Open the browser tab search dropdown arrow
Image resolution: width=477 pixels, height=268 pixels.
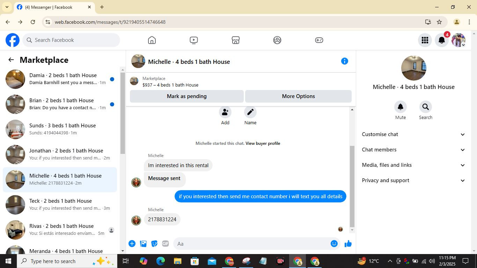7,7
